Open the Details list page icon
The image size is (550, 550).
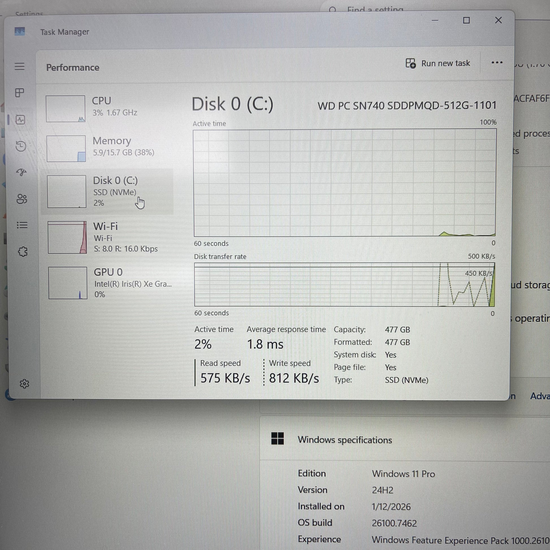(22, 225)
